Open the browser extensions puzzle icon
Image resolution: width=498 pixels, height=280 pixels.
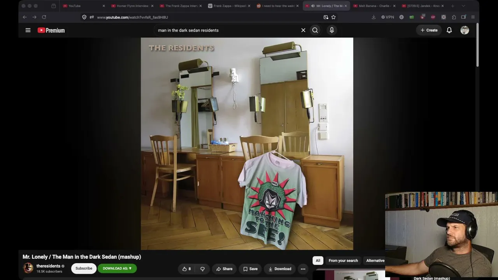coord(454,17)
